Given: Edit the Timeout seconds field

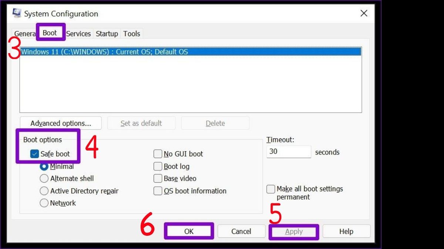Looking at the screenshot, I should pyautogui.click(x=289, y=152).
